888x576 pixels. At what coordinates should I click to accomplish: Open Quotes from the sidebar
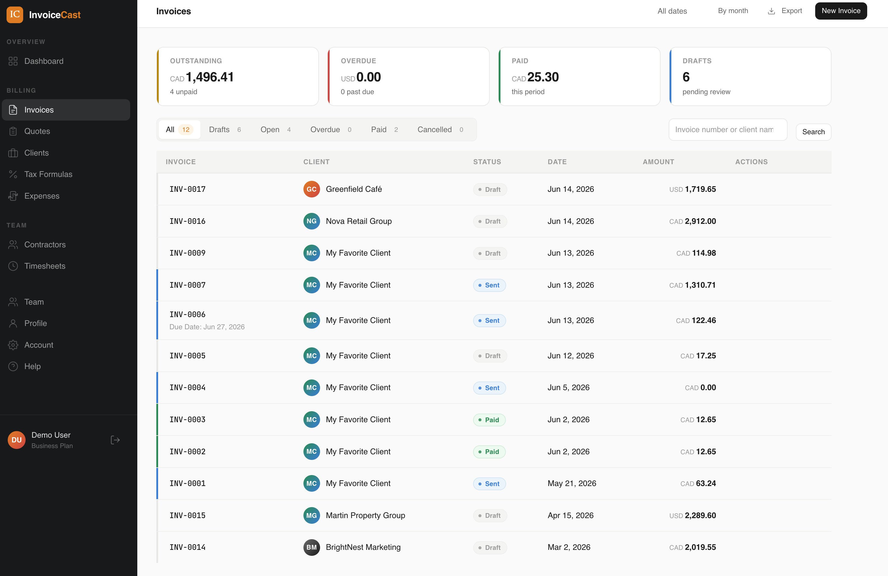(66, 131)
